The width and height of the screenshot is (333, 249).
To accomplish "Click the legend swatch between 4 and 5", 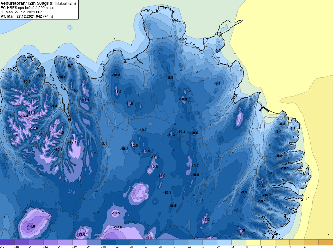I will 311,242.
